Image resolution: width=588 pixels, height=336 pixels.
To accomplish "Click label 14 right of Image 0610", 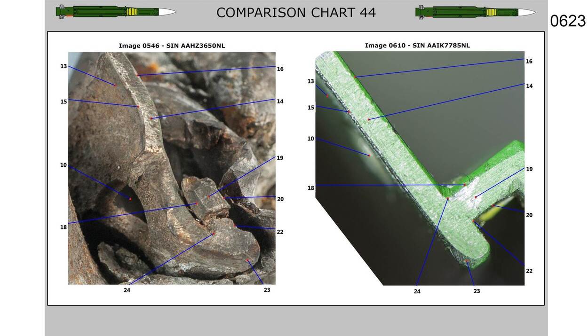I will click(529, 86).
